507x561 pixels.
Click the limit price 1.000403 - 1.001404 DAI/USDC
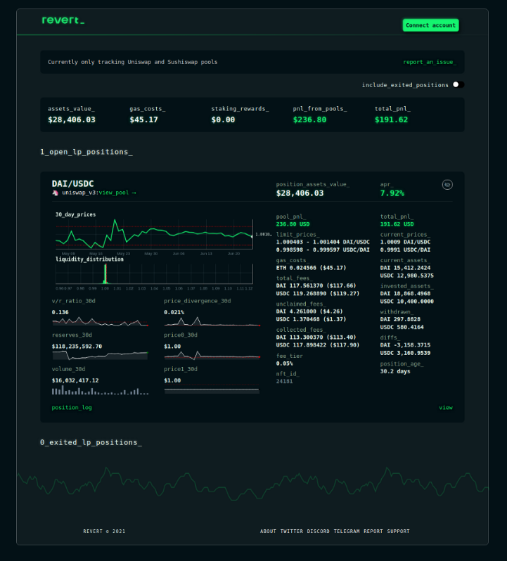tap(323, 243)
